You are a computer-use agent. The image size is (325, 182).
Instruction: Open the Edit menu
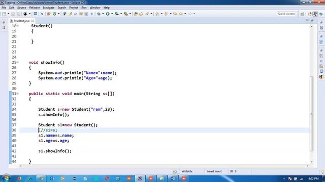(12, 8)
